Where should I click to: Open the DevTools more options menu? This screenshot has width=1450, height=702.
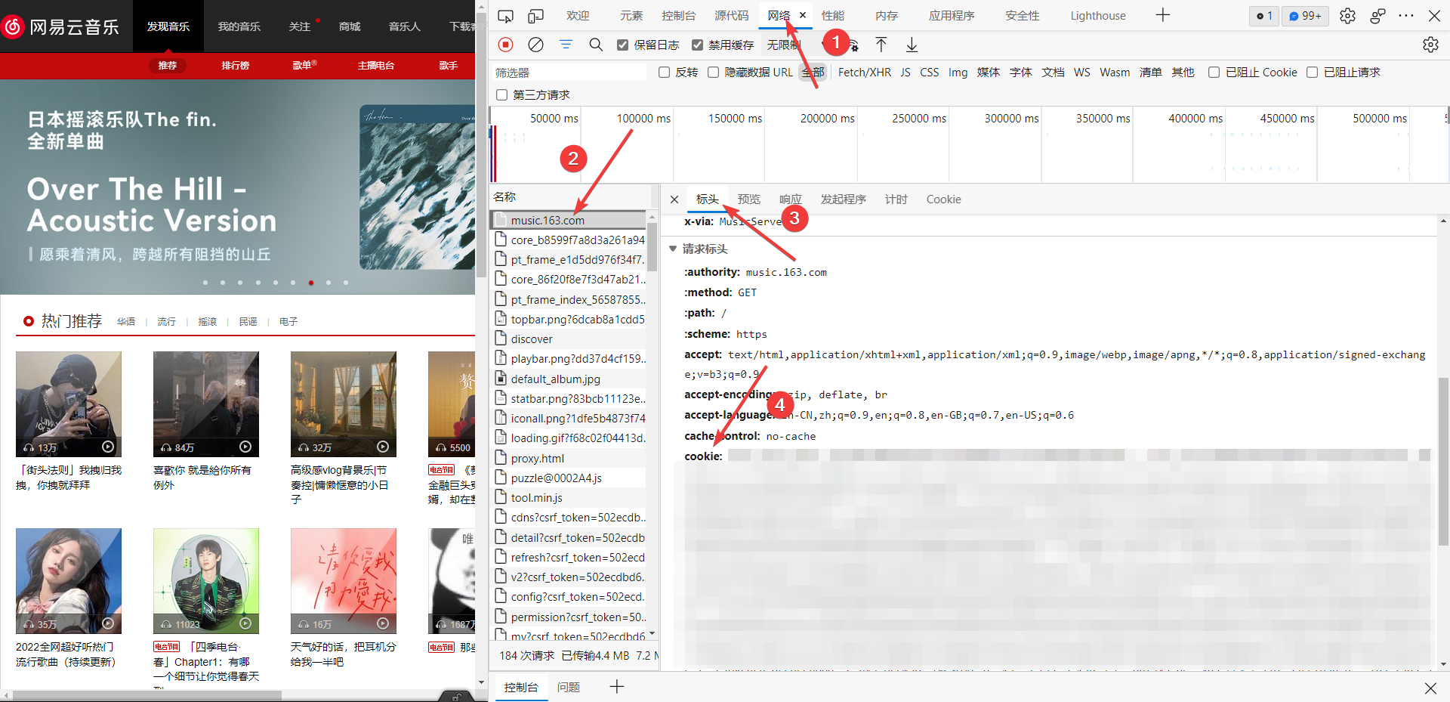(x=1406, y=15)
